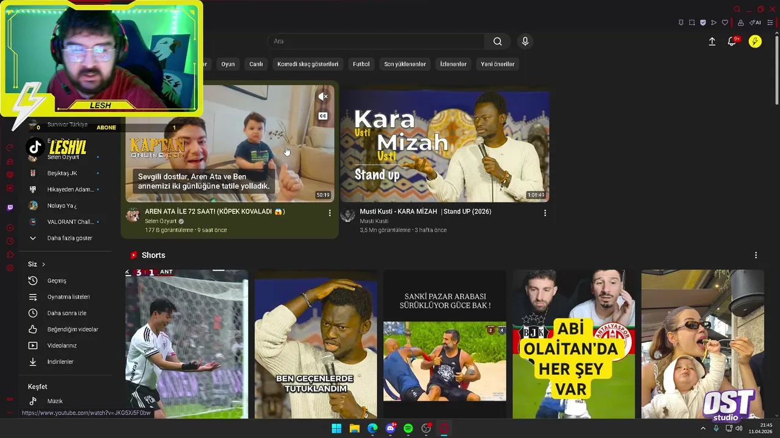
Task: Open the SANKİ PAZAR ARABASI Short
Action: click(x=445, y=344)
